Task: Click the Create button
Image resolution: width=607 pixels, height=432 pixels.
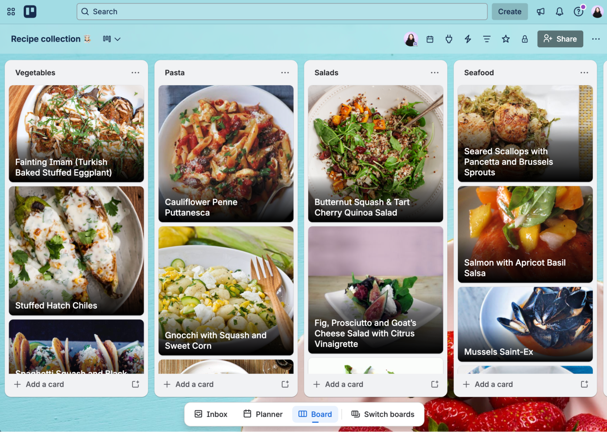Action: 510,12
